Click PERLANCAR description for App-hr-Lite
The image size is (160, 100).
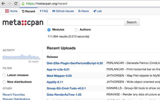click(133, 69)
